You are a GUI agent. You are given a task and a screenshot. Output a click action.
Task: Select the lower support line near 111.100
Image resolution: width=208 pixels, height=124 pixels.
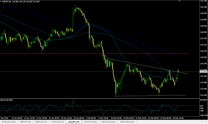click(x=150, y=95)
